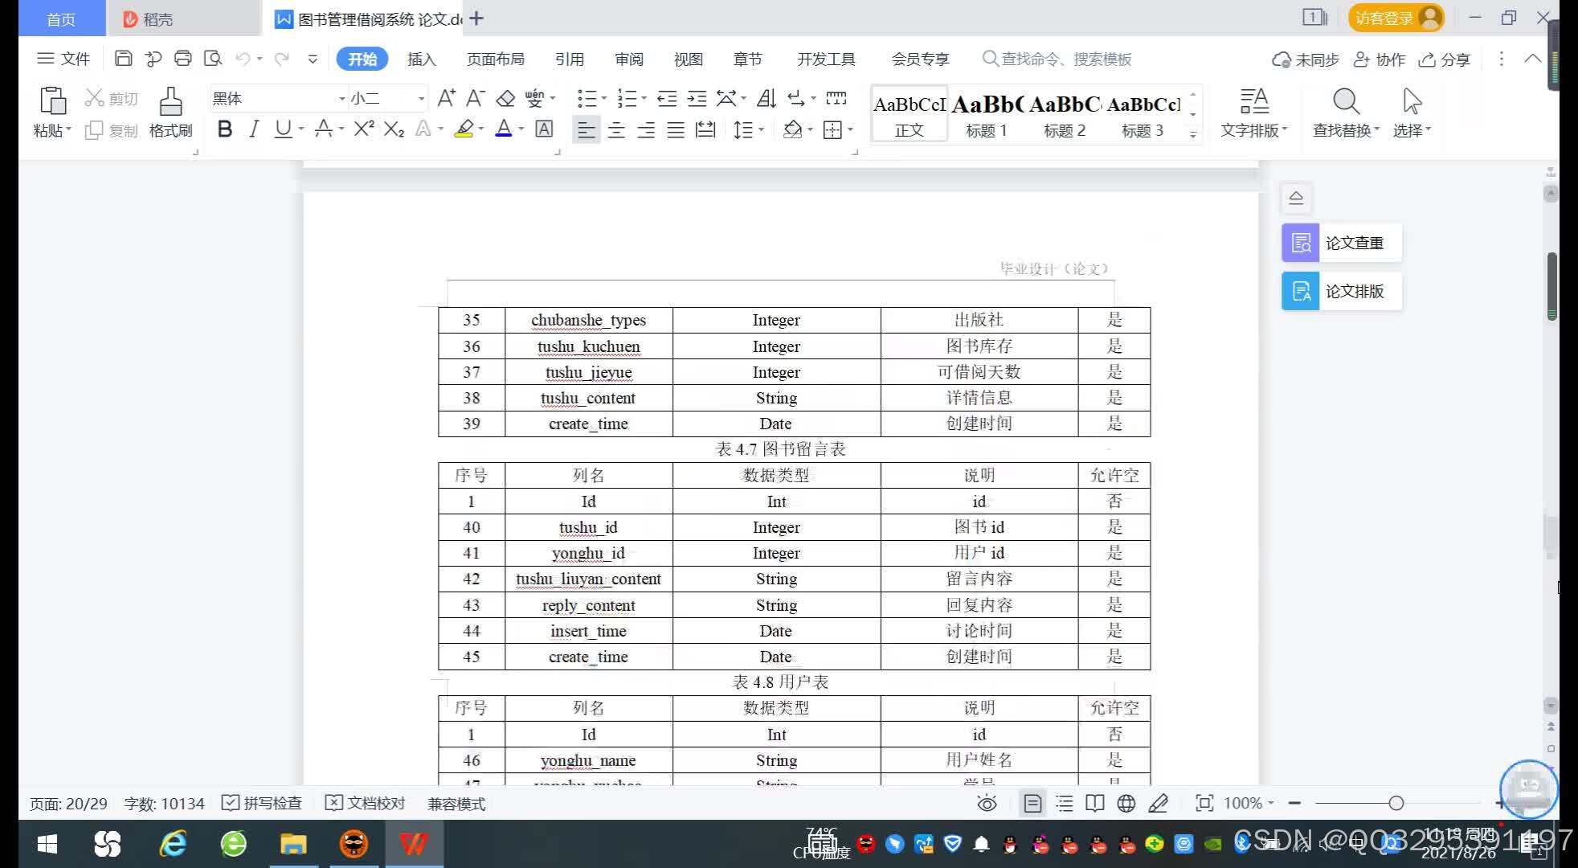Increase font size with A+ icon
1578x868 pixels.
pos(447,98)
